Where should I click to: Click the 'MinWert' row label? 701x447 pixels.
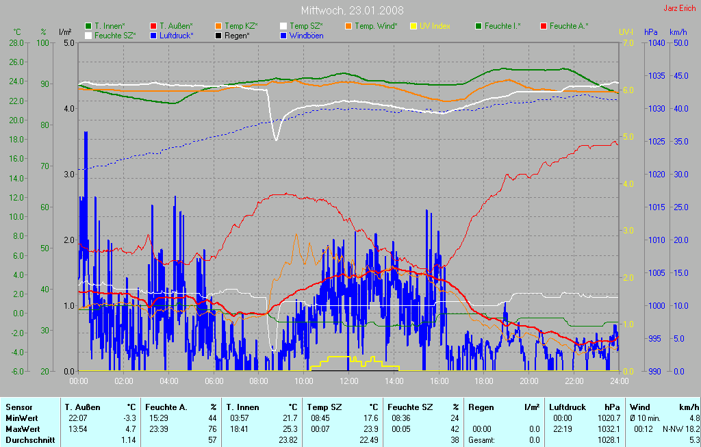click(x=21, y=418)
